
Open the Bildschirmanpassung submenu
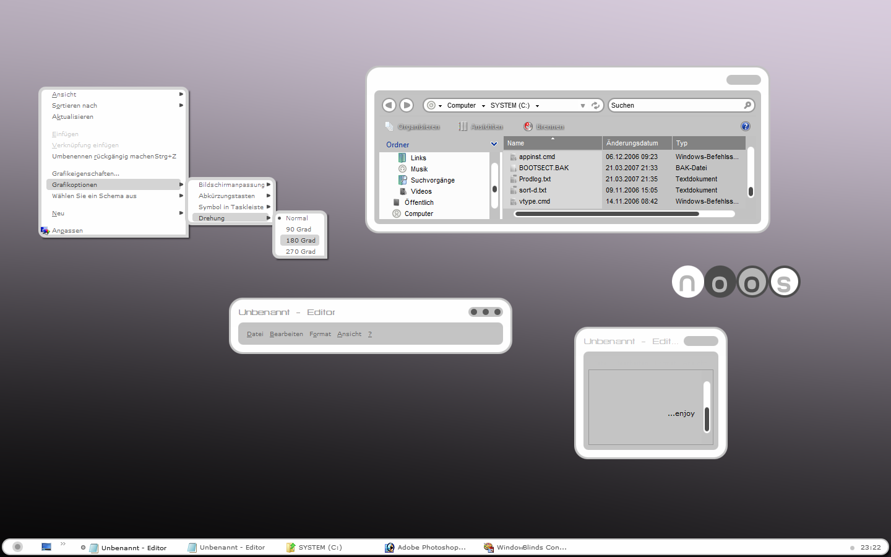click(x=233, y=185)
